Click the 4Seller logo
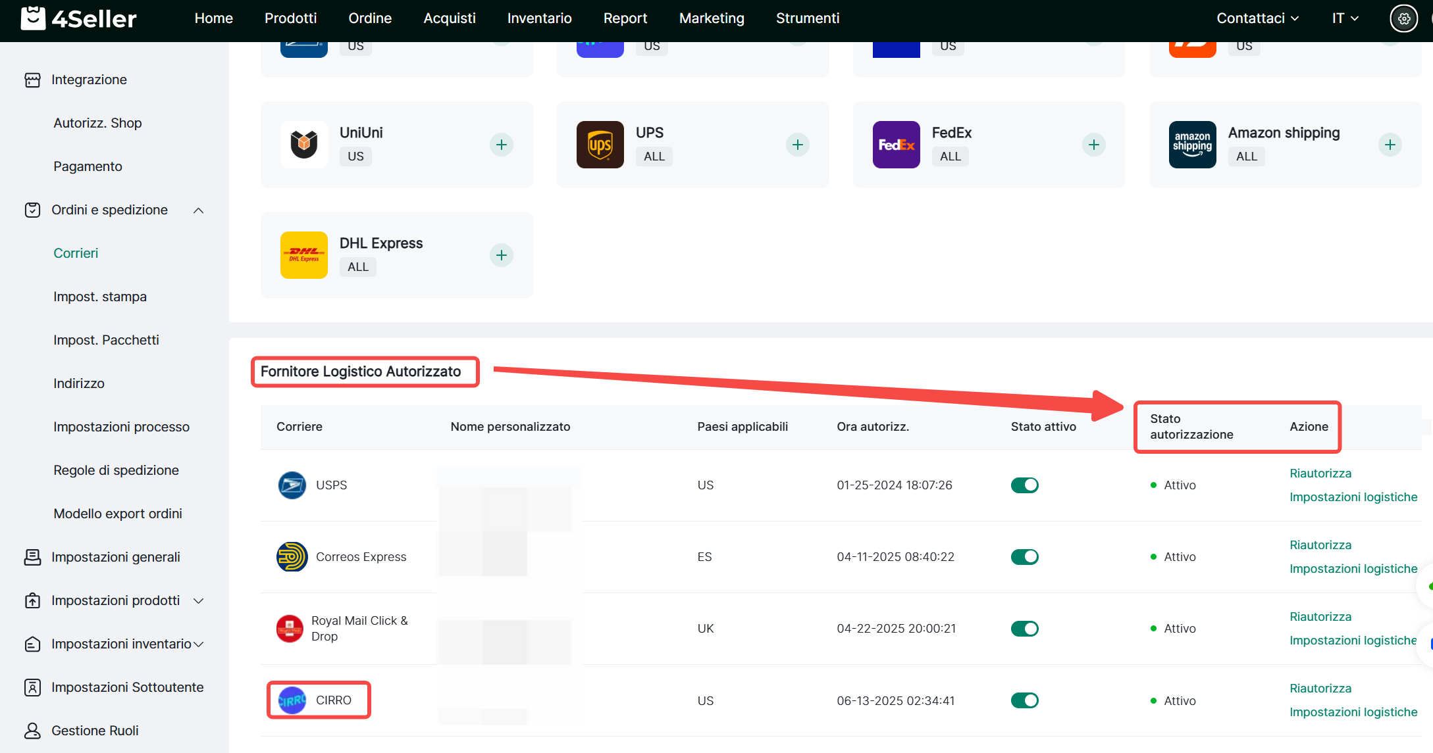 (x=79, y=18)
